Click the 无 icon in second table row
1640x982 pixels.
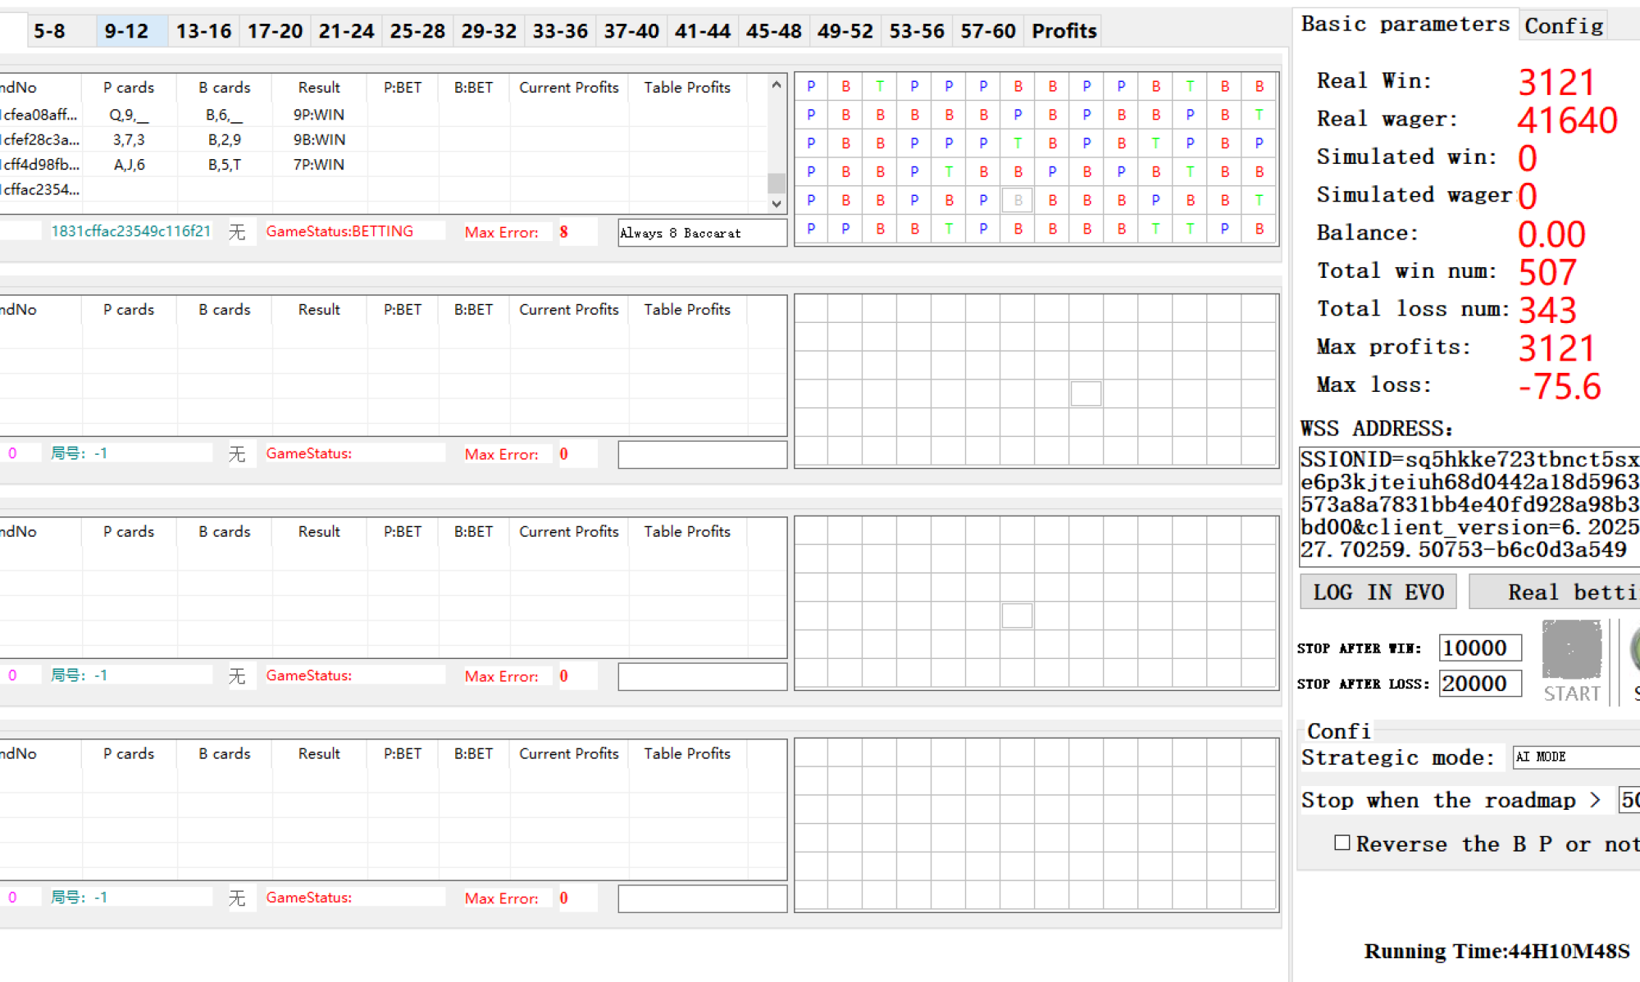pos(237,454)
